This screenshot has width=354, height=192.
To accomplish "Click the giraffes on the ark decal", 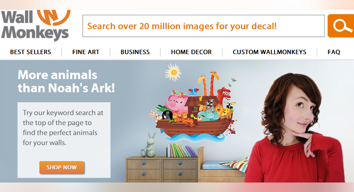I will (208, 83).
